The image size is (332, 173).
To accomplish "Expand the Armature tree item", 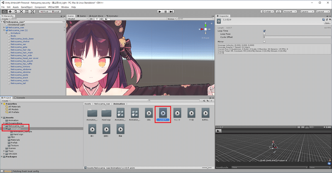I will [x=7, y=33].
